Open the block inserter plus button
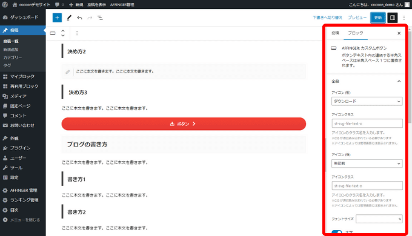This screenshot has width=412, height=236. point(57,18)
